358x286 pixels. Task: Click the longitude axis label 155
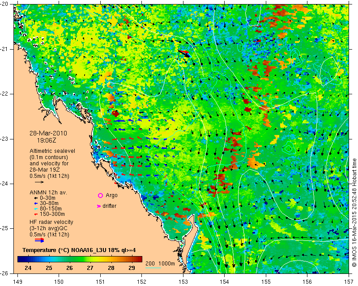[x=266, y=282]
